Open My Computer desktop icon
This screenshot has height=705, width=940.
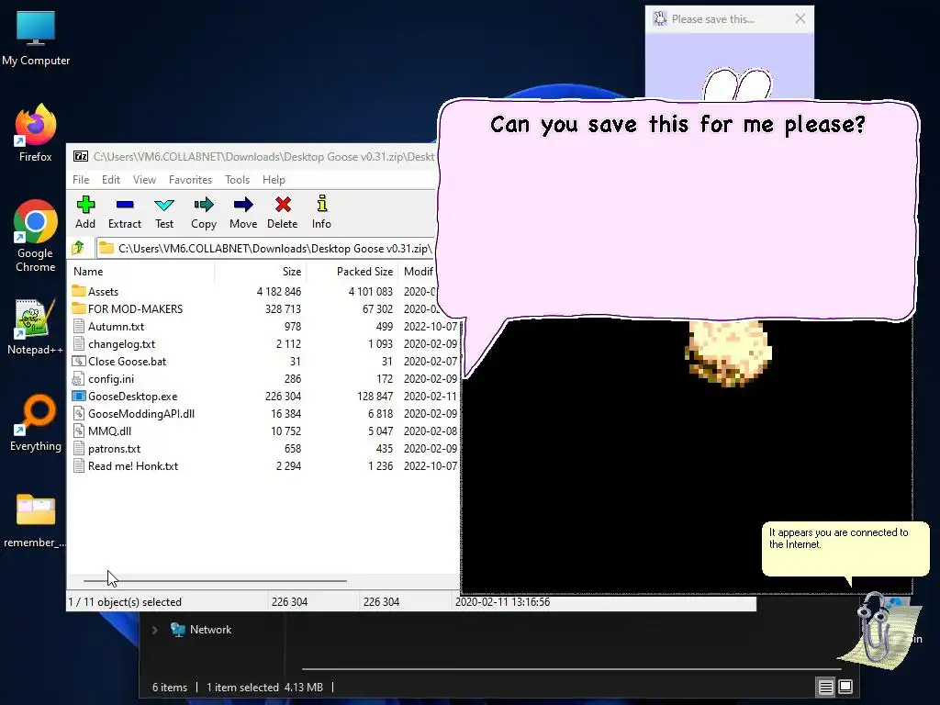click(x=36, y=39)
